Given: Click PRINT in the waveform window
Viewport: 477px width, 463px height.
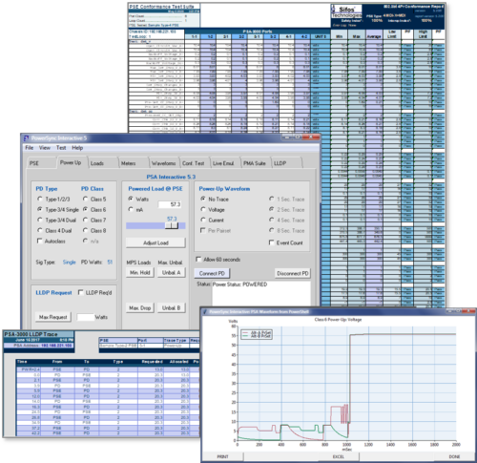Looking at the screenshot, I should click(x=222, y=456).
